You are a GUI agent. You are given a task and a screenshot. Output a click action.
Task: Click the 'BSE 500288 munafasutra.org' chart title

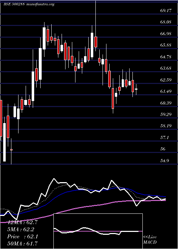[x=29, y=4]
